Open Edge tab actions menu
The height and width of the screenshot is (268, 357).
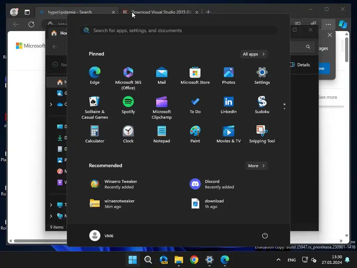coord(27,12)
